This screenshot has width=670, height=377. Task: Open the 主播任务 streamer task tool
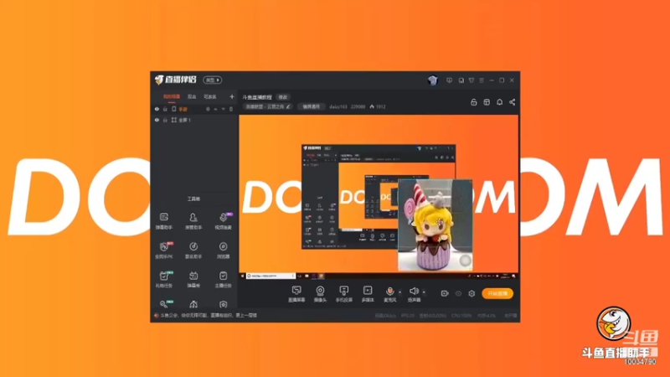coord(223,279)
